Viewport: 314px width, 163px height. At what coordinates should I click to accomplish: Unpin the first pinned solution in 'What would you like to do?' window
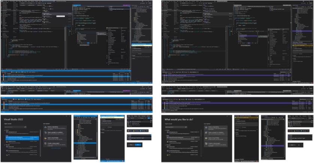click(x=199, y=132)
